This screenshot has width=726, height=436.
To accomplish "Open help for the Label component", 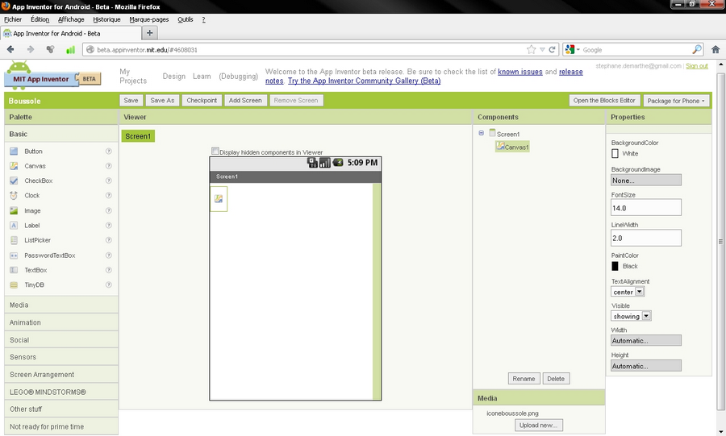I will [x=109, y=226].
